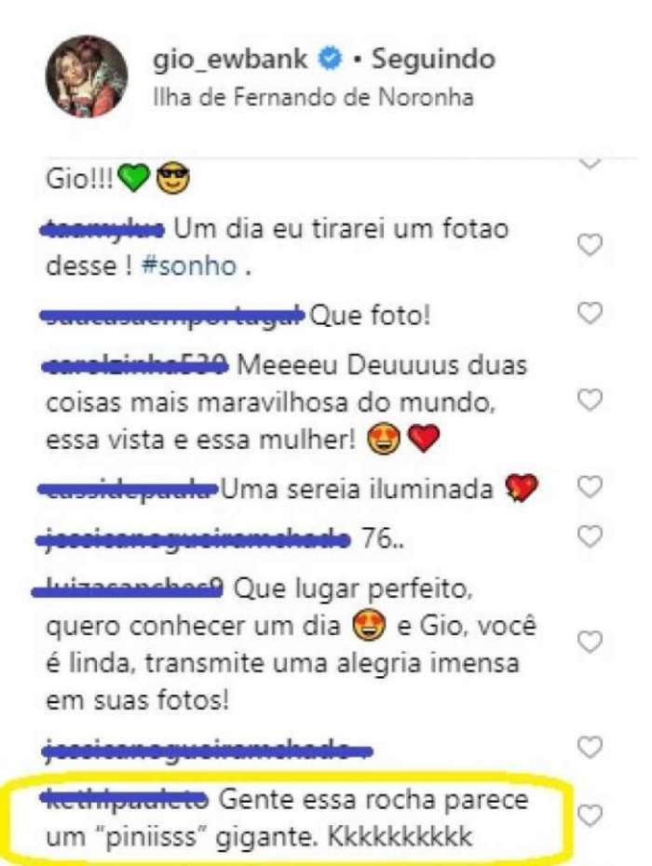
Task: Like the crossed-out comment above the highlighted one
Action: pyautogui.click(x=590, y=747)
